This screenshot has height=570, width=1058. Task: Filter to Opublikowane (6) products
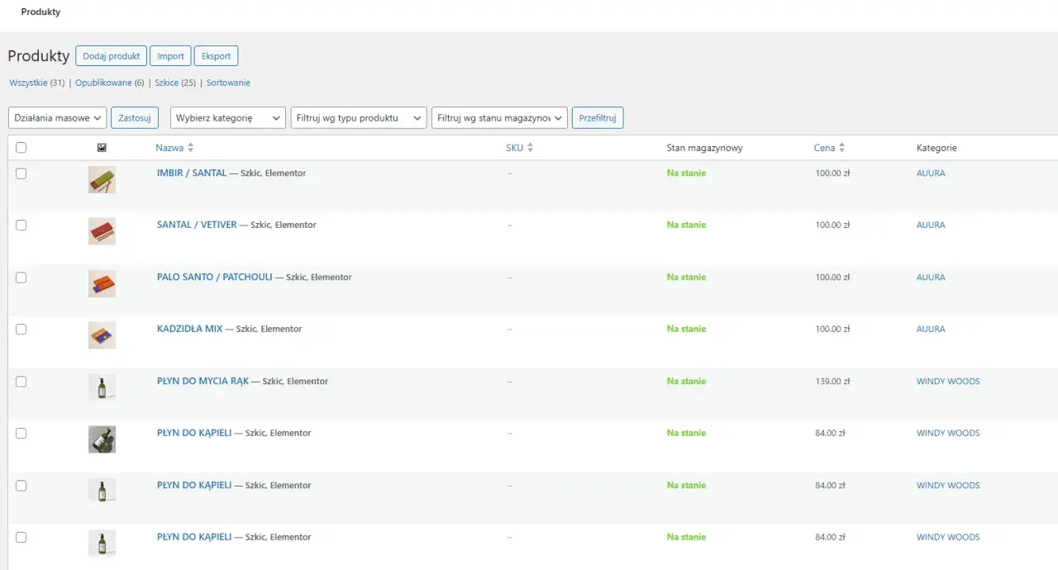[109, 83]
